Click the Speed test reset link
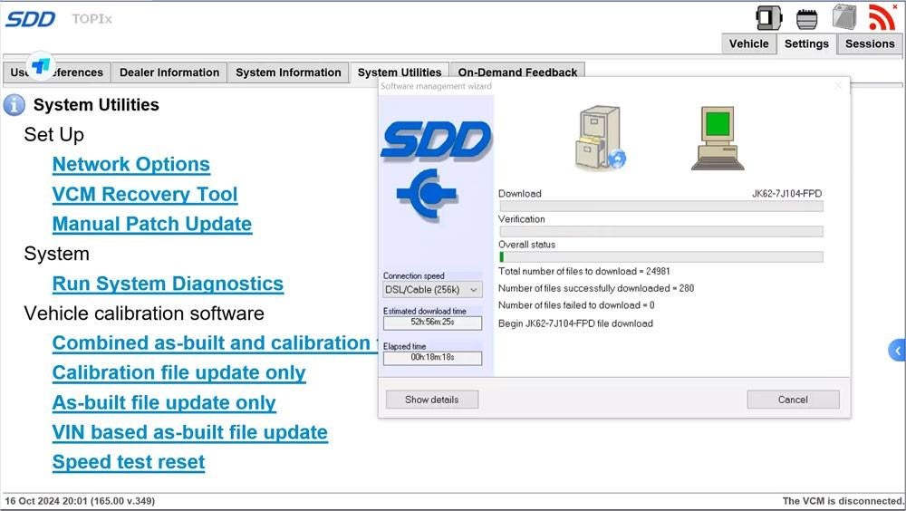Image resolution: width=906 pixels, height=511 pixels. point(129,462)
